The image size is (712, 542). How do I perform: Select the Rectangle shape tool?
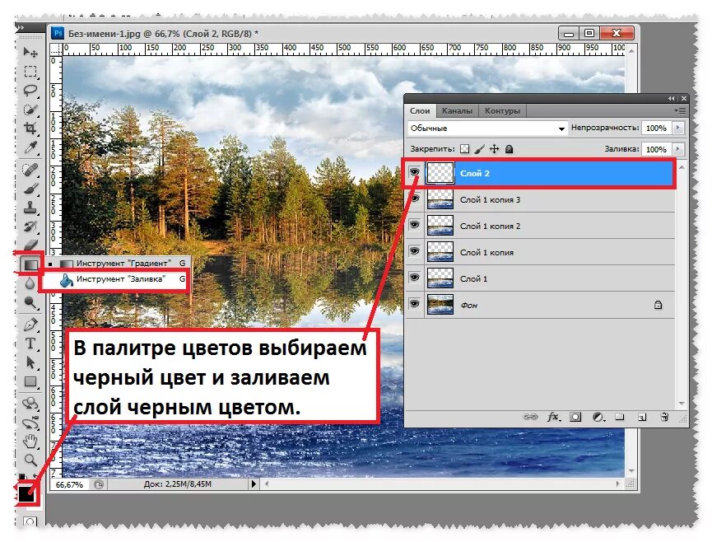click(x=30, y=381)
